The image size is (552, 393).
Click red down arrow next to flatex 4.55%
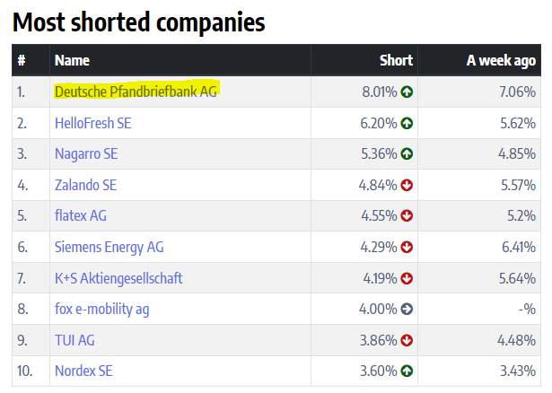click(407, 216)
